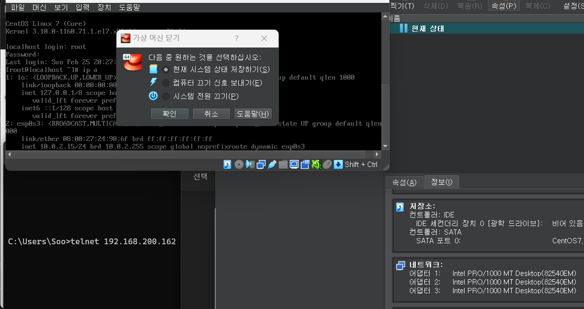Click the storage disk icon next to 저장소
The width and height of the screenshot is (584, 309).
point(400,207)
